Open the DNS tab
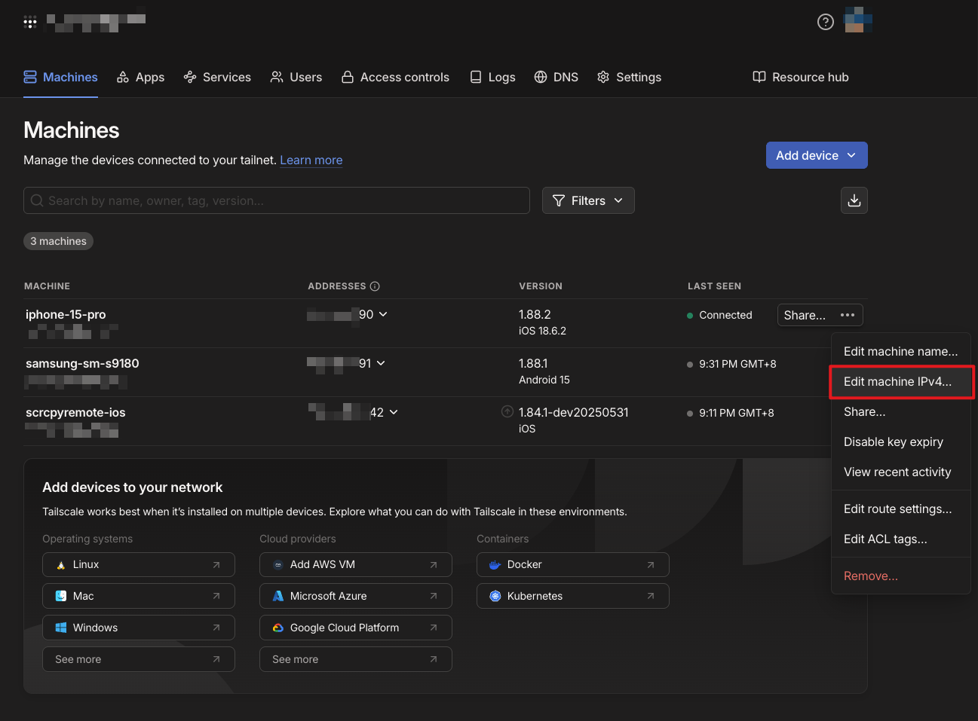This screenshot has width=978, height=721. click(x=556, y=77)
